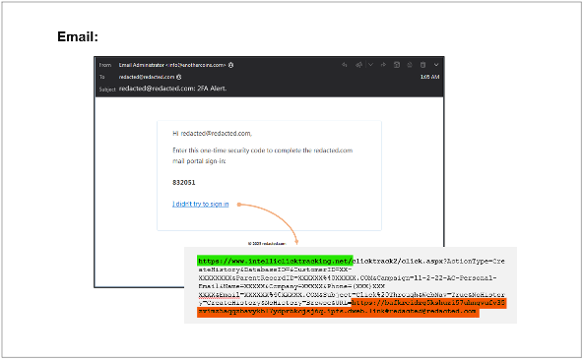
Task: Click 'Enter this one-time security code' sentence
Action: coord(262,155)
